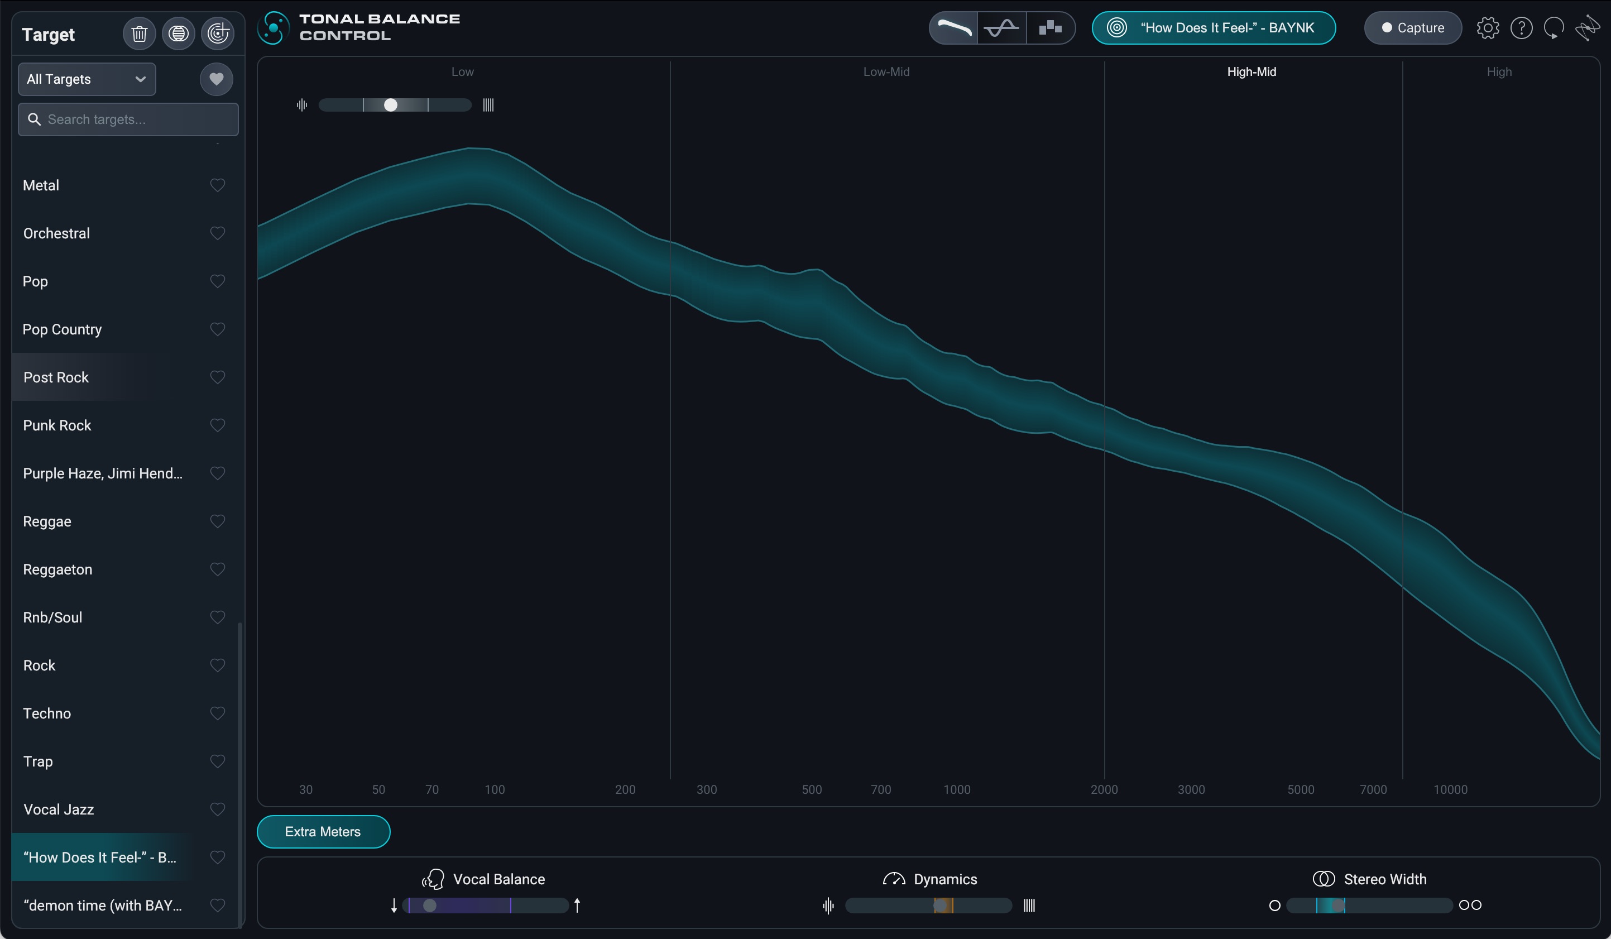Image resolution: width=1611 pixels, height=939 pixels.
Task: Open settings gear in top bar
Action: (x=1488, y=28)
